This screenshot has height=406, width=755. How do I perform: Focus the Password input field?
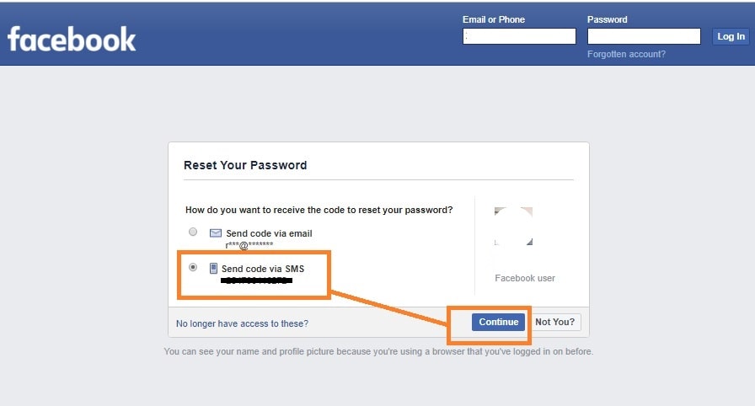point(644,36)
